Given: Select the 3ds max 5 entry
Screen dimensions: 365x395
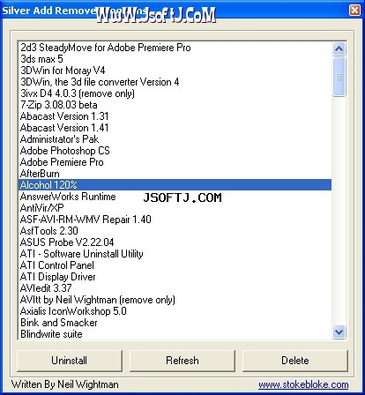Looking at the screenshot, I should (175, 59).
